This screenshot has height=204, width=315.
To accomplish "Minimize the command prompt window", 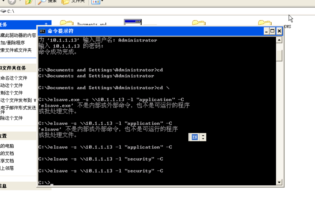I will (x=266, y=31).
